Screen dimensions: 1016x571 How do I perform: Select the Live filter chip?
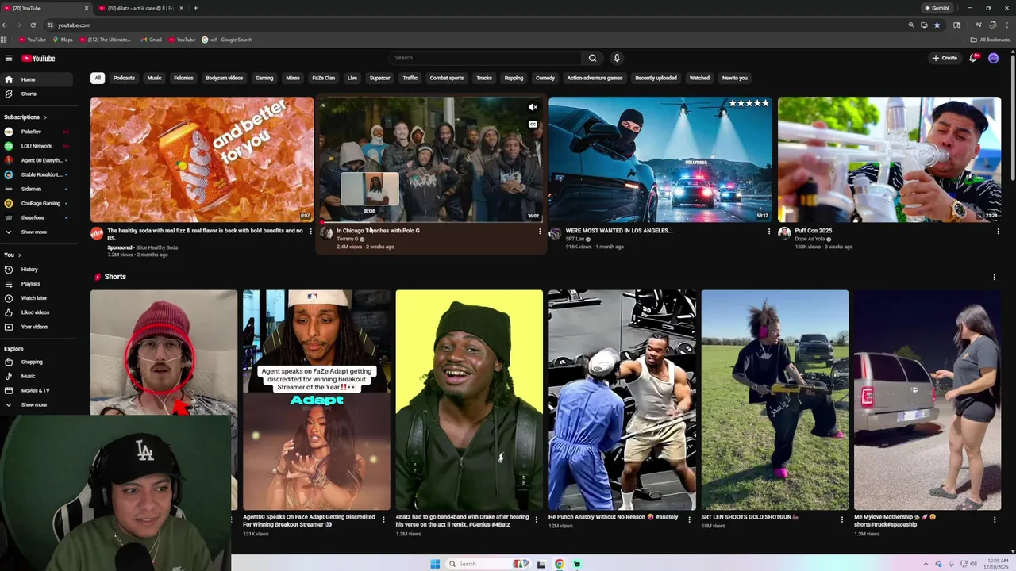pos(352,78)
